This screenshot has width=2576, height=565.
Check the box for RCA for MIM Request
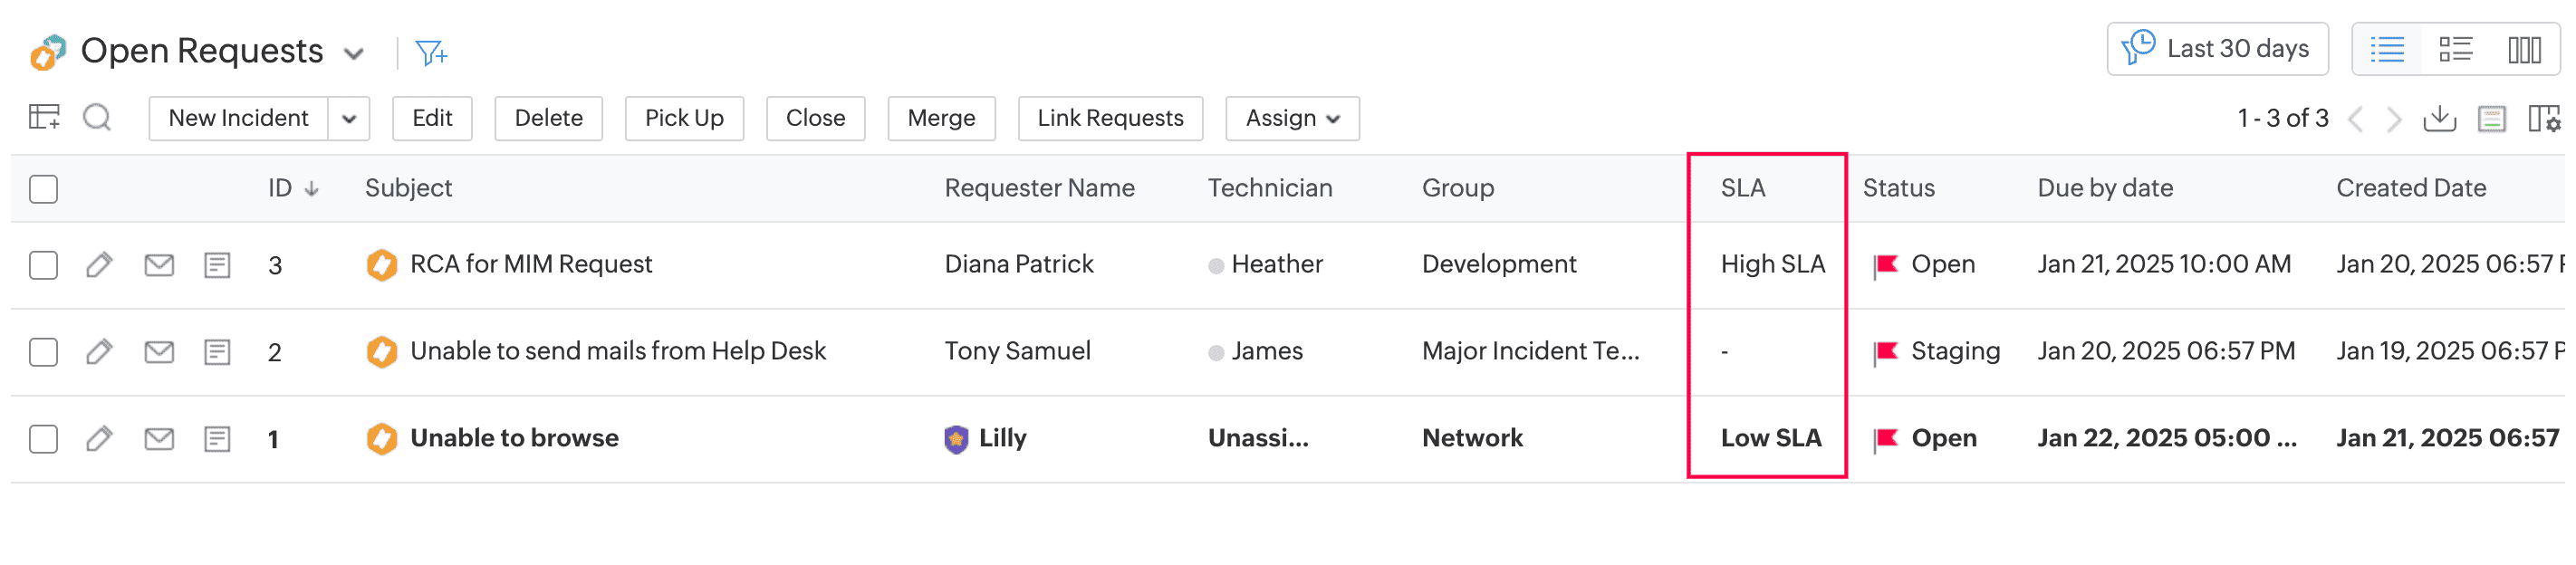pyautogui.click(x=44, y=265)
